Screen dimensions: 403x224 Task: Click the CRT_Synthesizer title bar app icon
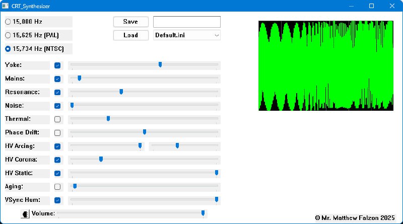pos(5,6)
